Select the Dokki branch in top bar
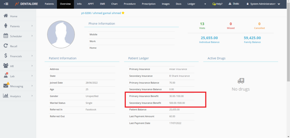 [234, 4]
